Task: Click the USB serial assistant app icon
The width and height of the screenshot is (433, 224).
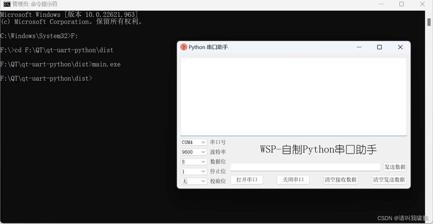Action: pyautogui.click(x=183, y=47)
